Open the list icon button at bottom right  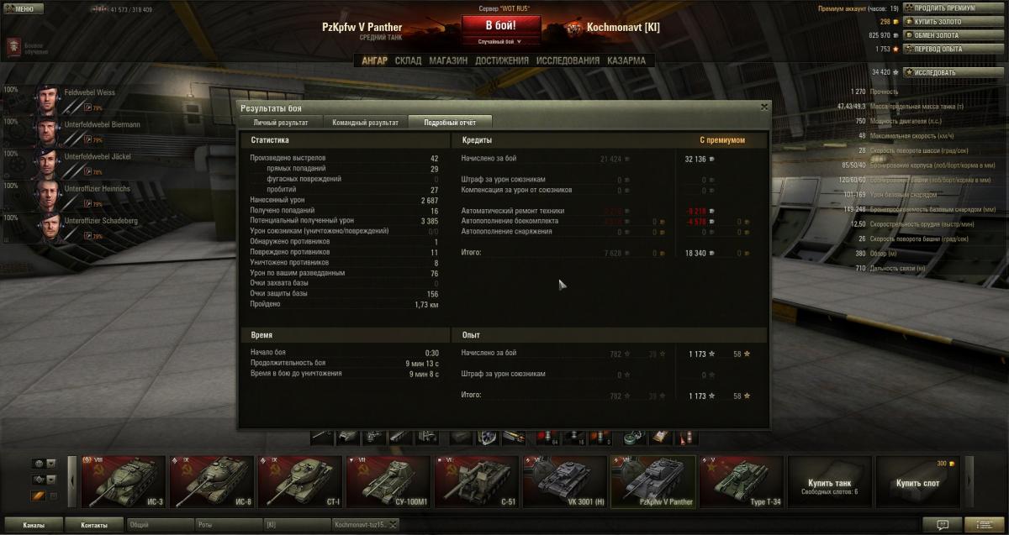[985, 524]
